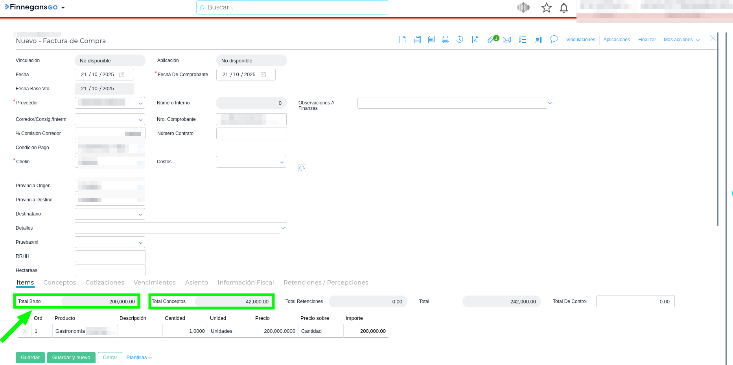Open the history clock icon
The width and height of the screenshot is (733, 365).
pos(460,40)
